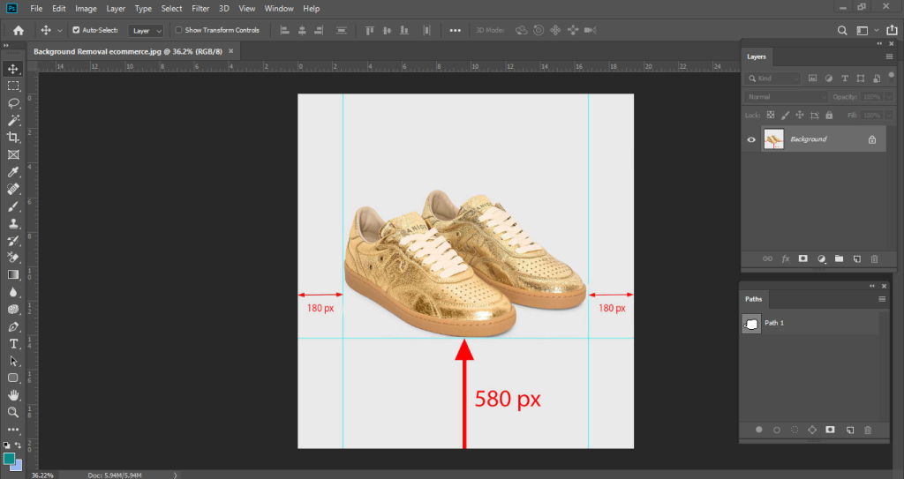This screenshot has height=479, width=904.
Task: Open the Filter menu
Action: pos(200,9)
